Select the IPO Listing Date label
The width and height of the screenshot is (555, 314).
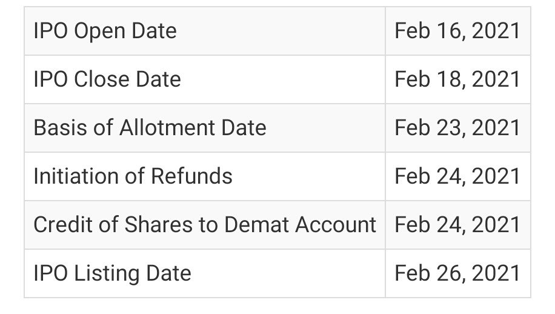pyautogui.click(x=112, y=273)
